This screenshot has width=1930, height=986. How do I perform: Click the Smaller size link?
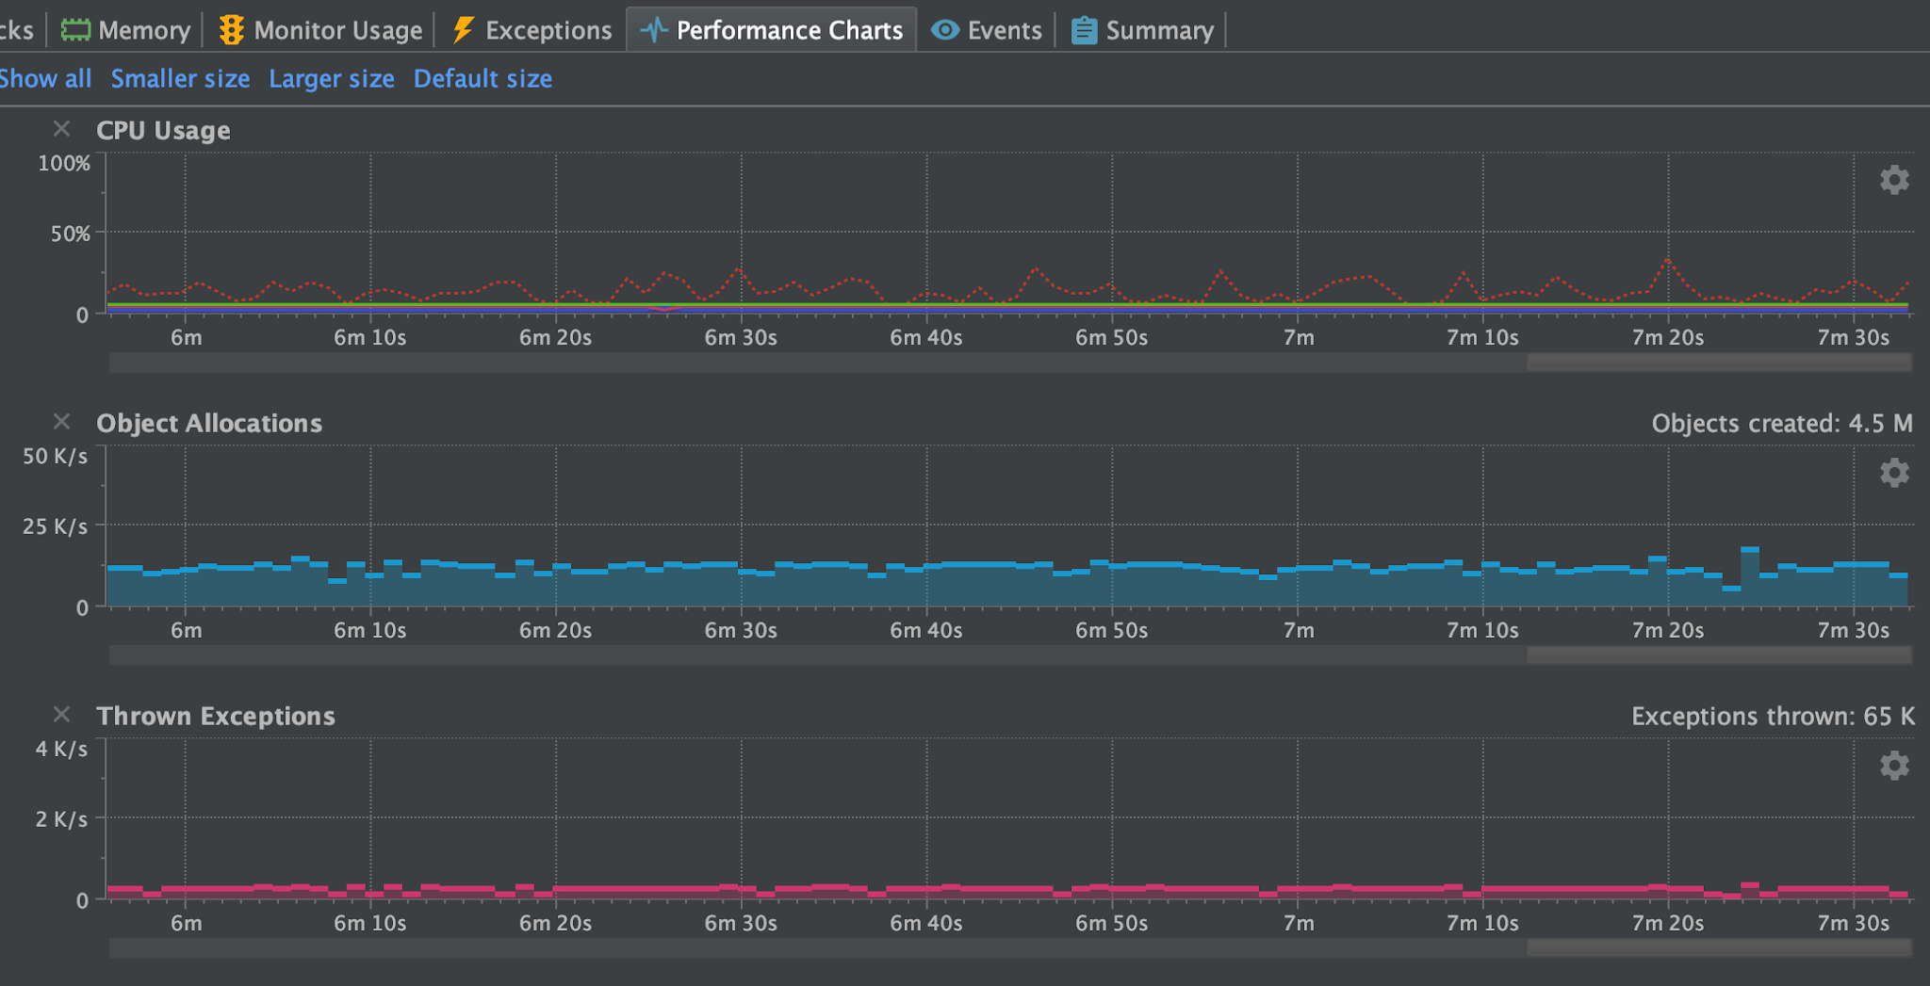coord(180,79)
